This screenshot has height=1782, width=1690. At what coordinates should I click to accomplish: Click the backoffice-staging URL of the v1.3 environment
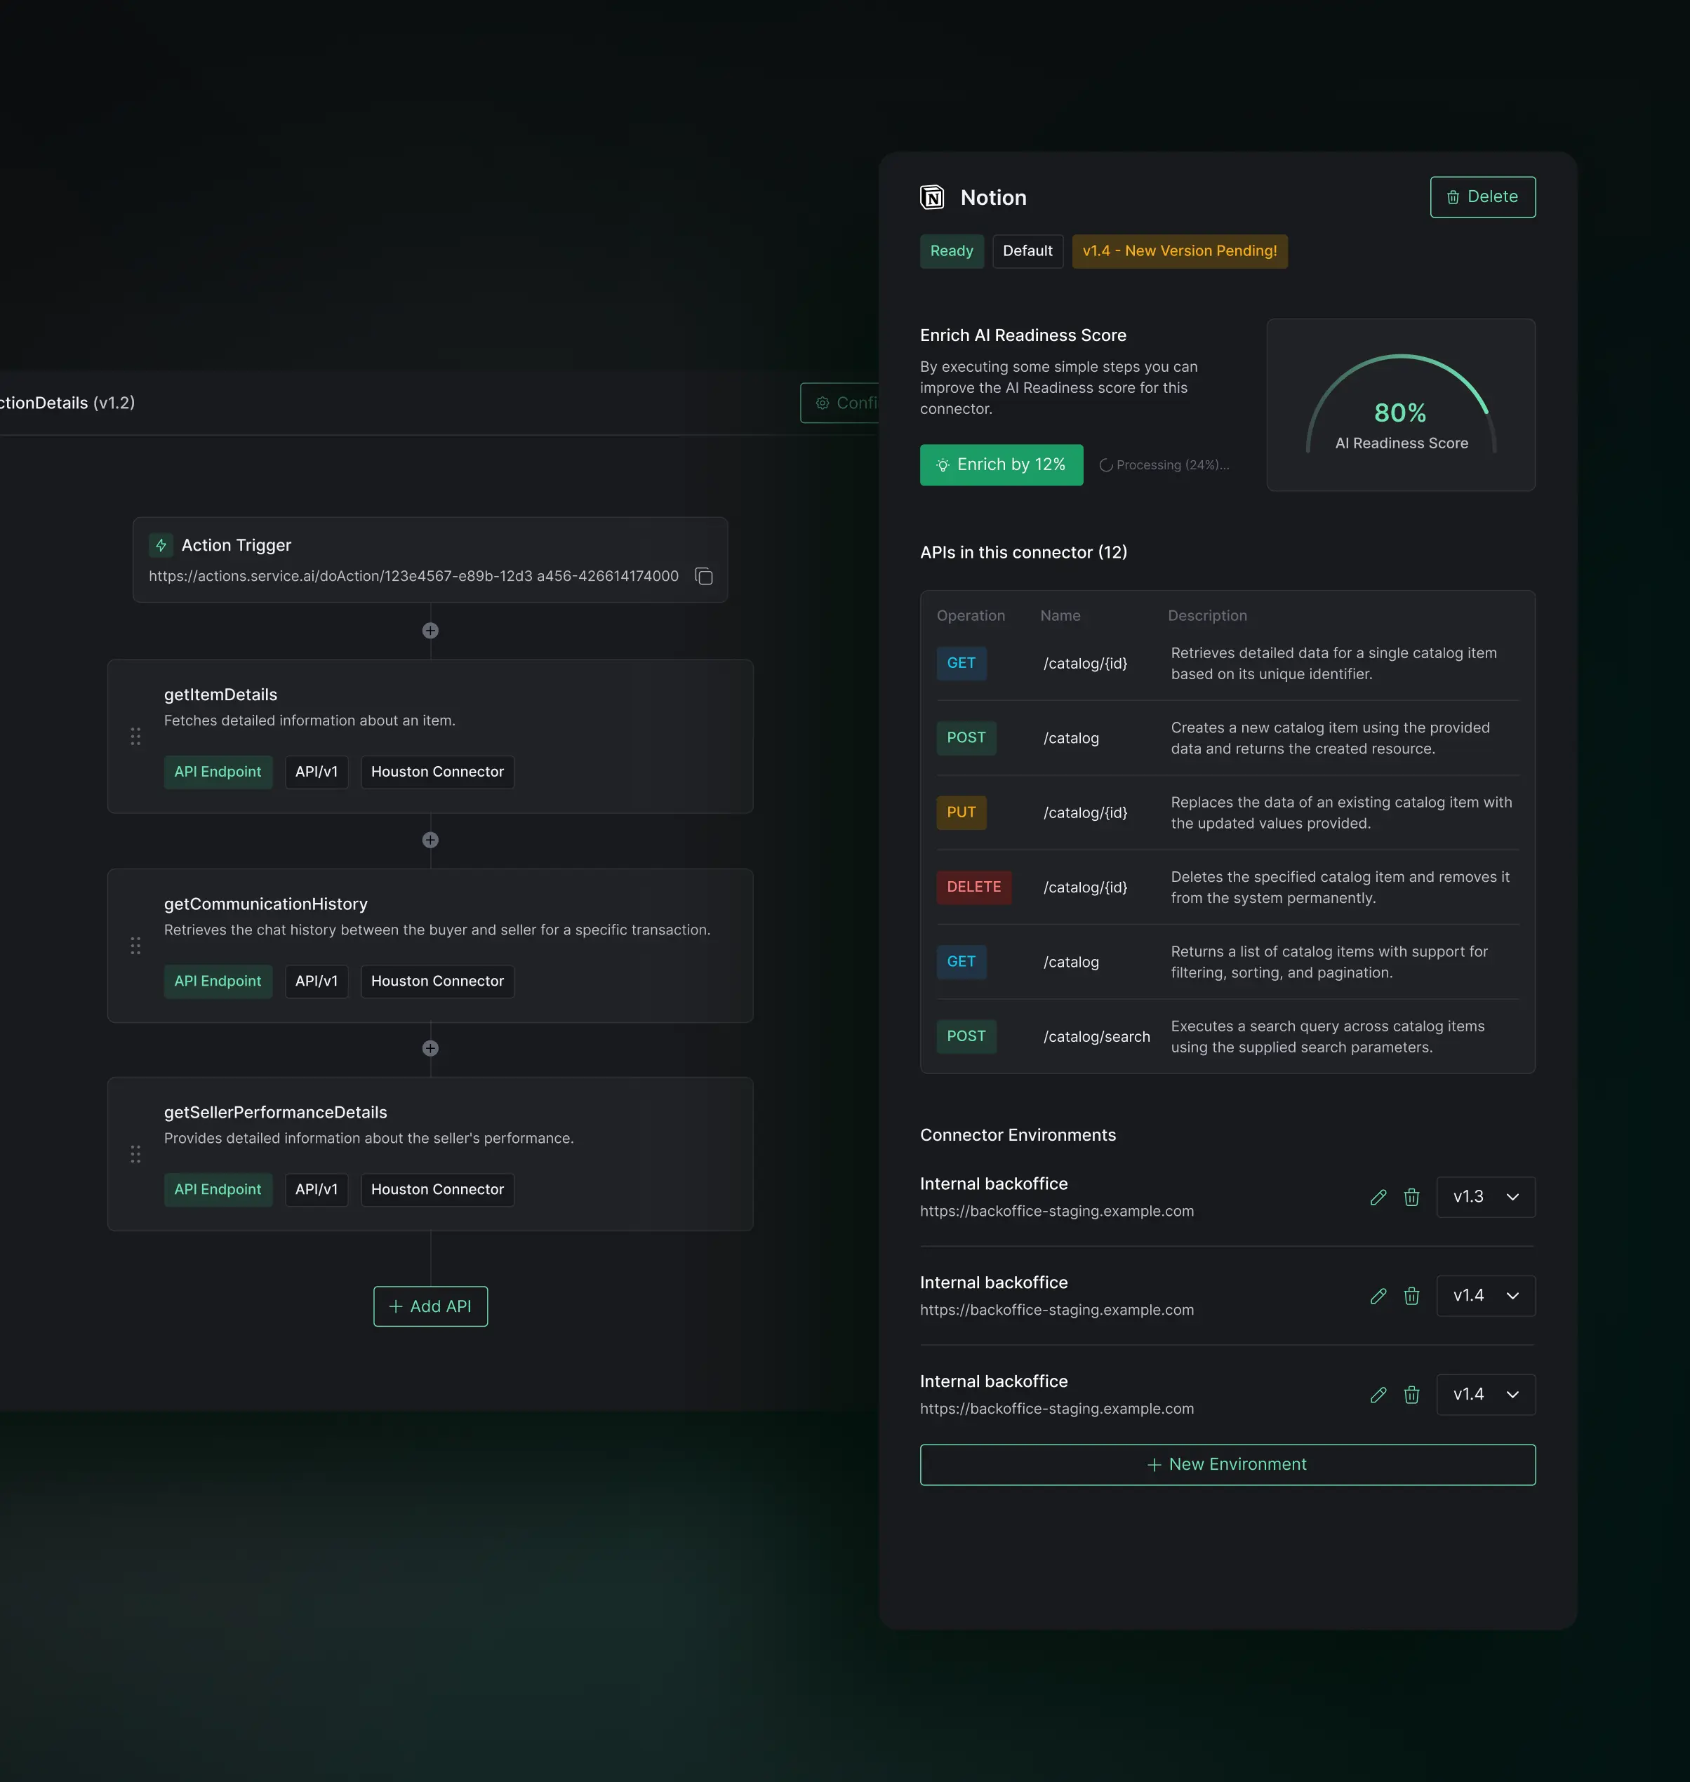point(1057,1212)
